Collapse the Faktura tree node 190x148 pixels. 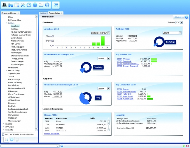[6, 23]
